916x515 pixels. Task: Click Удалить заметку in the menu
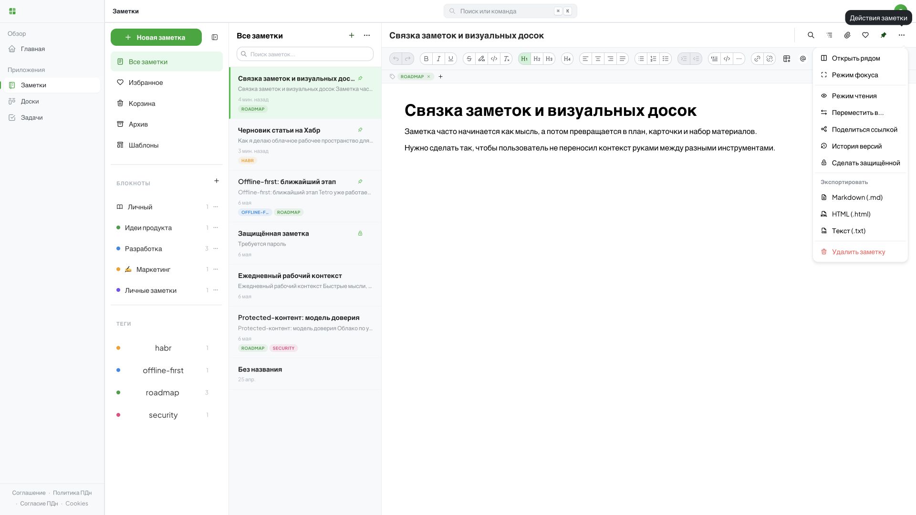860,252
